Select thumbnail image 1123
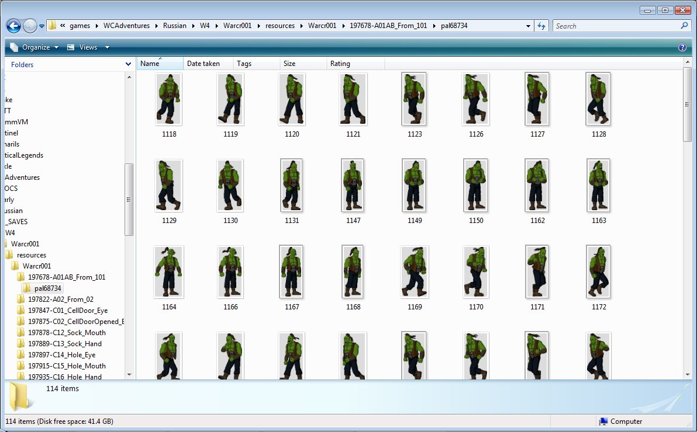Viewport: 697px width, 432px height. click(415, 99)
